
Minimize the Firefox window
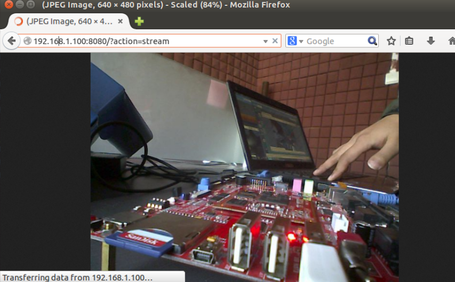pos(19,5)
